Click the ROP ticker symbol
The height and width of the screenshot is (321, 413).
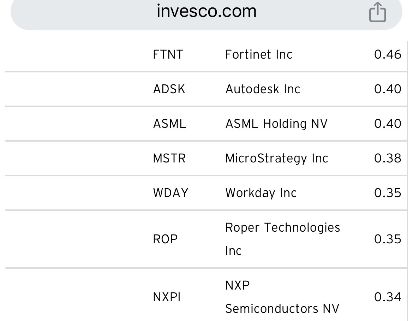click(x=165, y=239)
